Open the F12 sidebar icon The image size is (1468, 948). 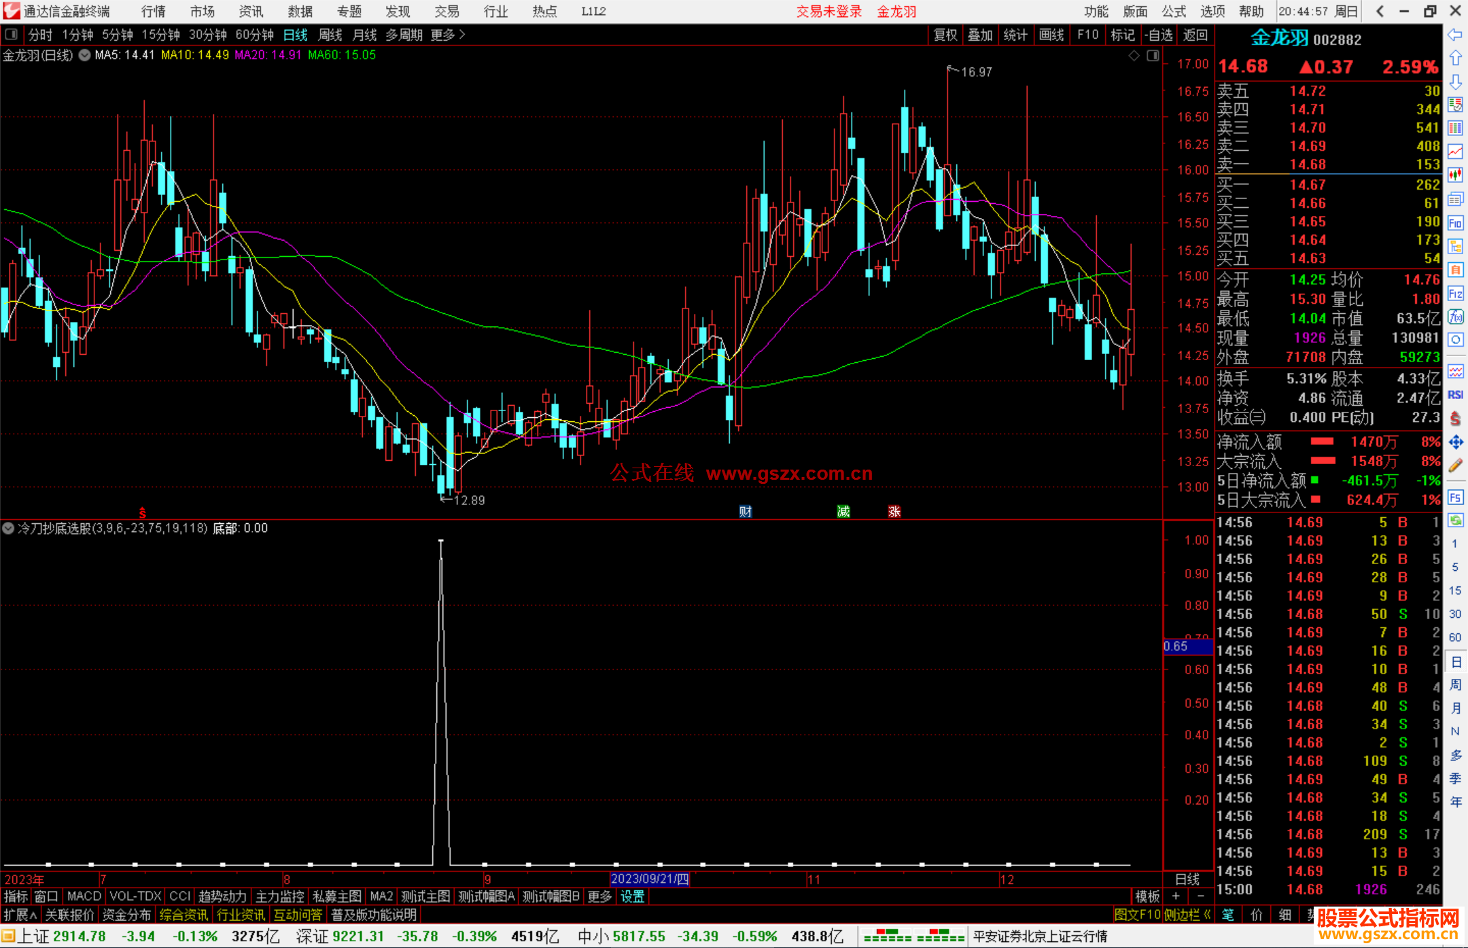[x=1455, y=294]
